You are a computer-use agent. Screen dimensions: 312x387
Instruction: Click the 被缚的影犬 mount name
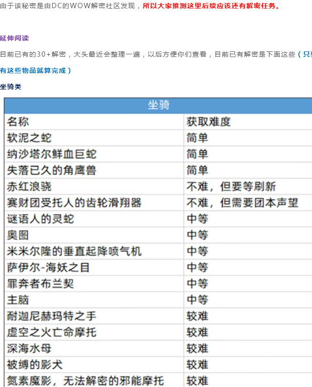(35, 365)
